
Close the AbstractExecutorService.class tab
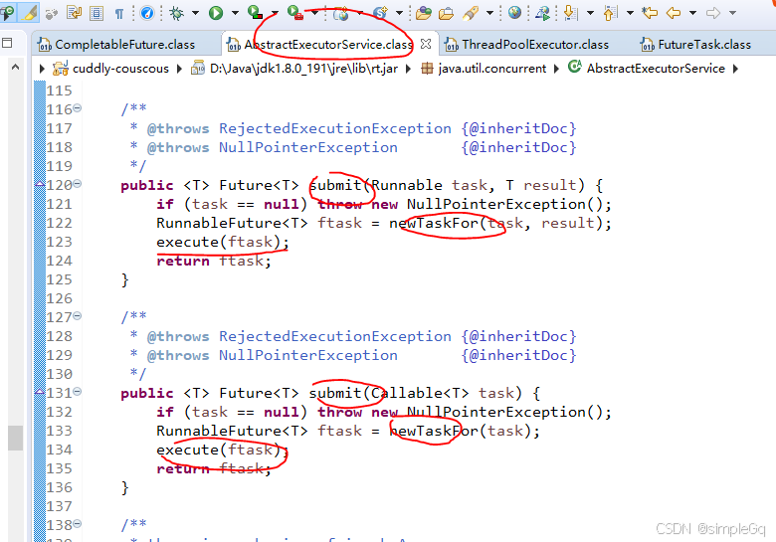426,44
